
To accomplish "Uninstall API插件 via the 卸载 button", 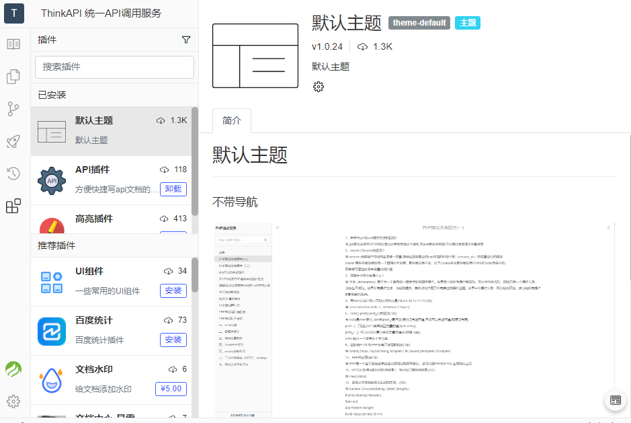I will (x=173, y=188).
